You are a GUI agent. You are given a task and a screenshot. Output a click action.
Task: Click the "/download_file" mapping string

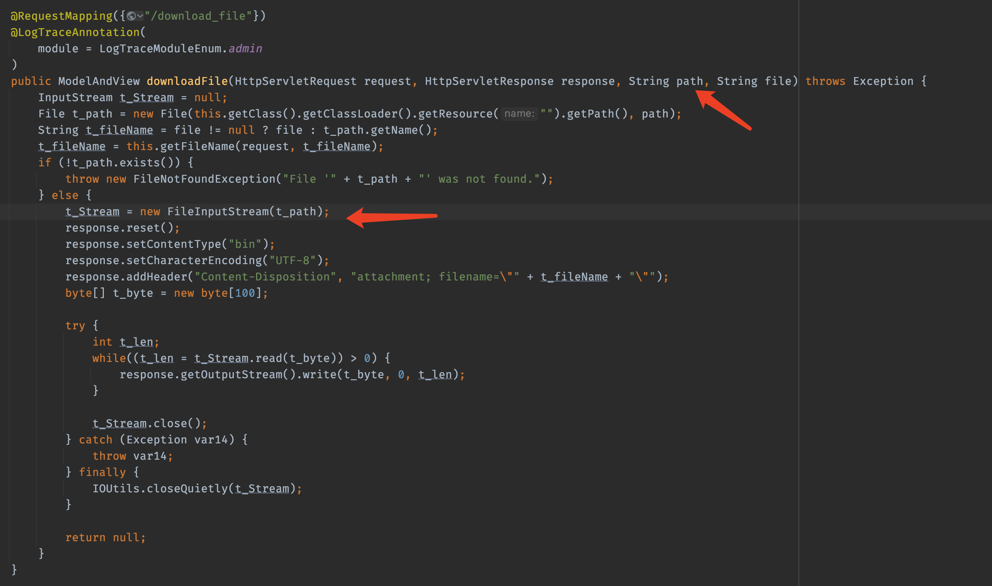198,16
